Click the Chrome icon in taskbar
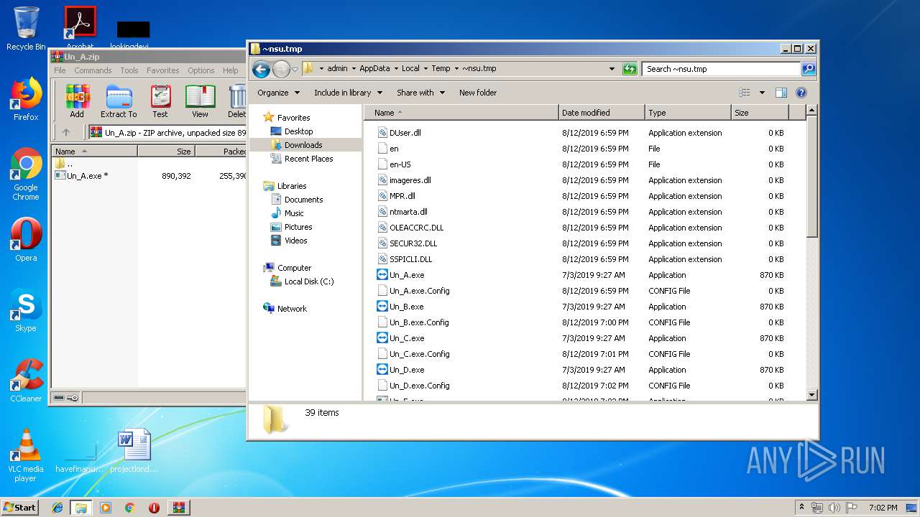This screenshot has width=920, height=517. tap(129, 508)
